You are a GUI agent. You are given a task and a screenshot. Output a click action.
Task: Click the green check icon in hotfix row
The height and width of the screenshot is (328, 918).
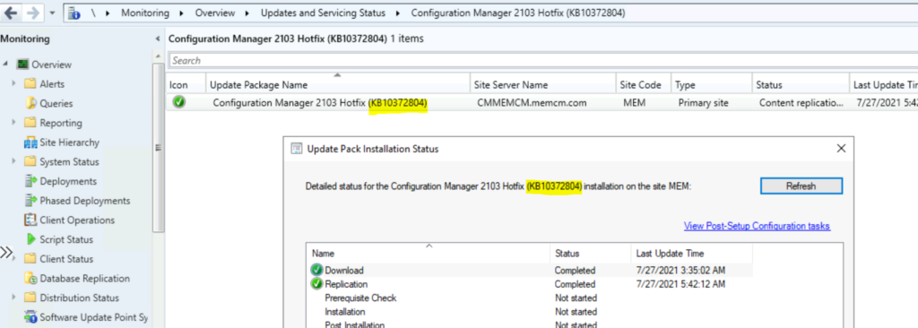pyautogui.click(x=178, y=102)
